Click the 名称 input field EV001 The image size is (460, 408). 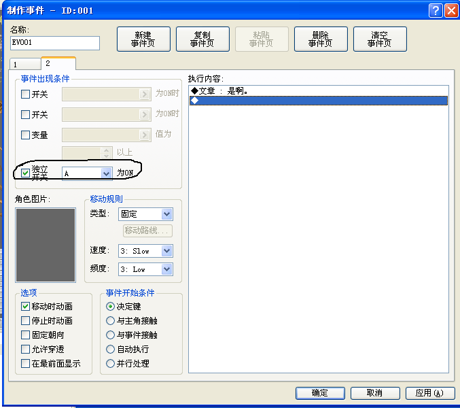55,43
